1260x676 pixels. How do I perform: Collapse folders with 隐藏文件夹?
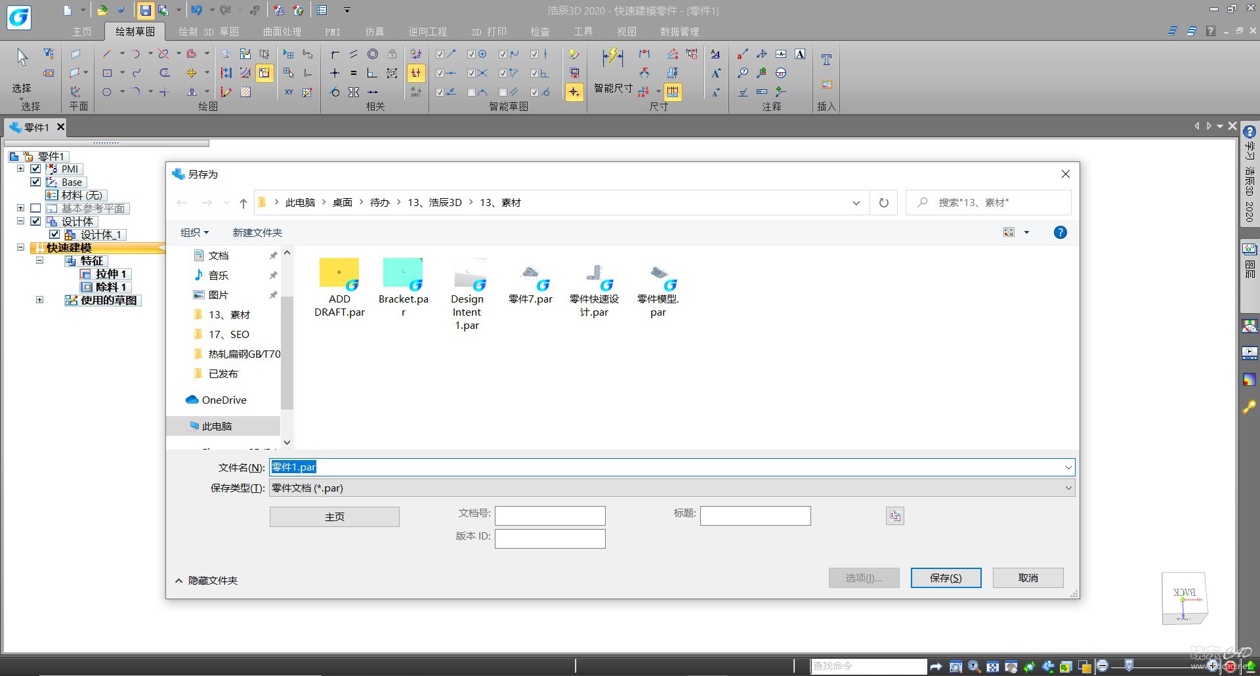206,580
